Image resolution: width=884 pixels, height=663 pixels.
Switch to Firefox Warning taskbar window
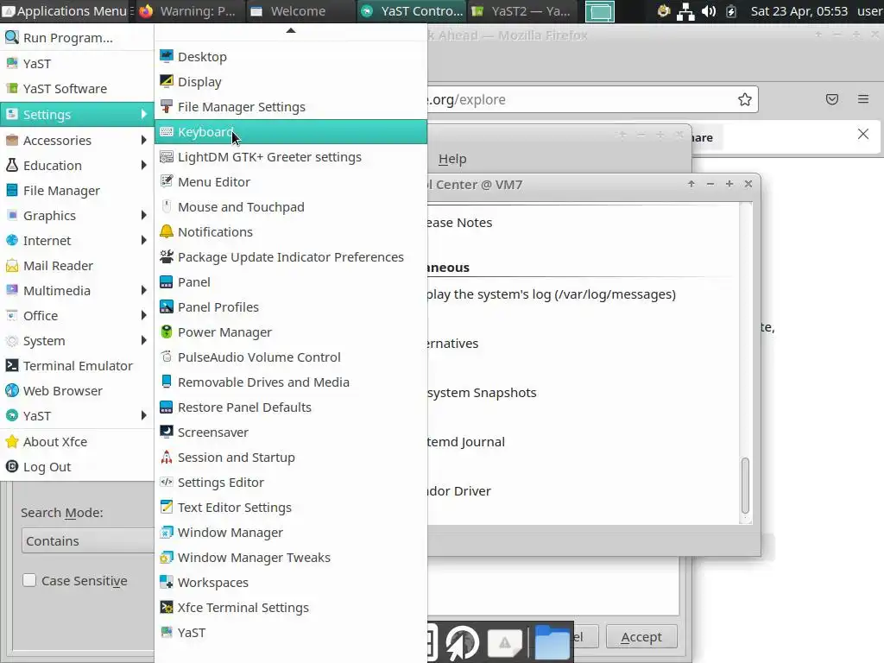(x=189, y=11)
